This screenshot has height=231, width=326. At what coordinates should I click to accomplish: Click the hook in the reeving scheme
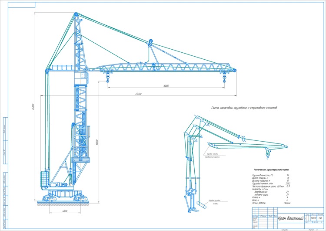click(268, 153)
